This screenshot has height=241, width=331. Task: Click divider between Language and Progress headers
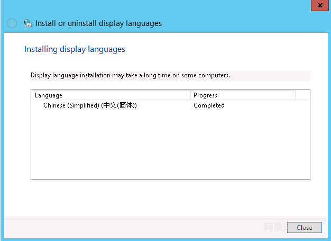tap(190, 95)
